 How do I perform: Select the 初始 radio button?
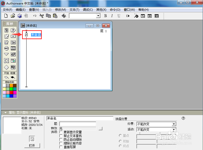120,141
